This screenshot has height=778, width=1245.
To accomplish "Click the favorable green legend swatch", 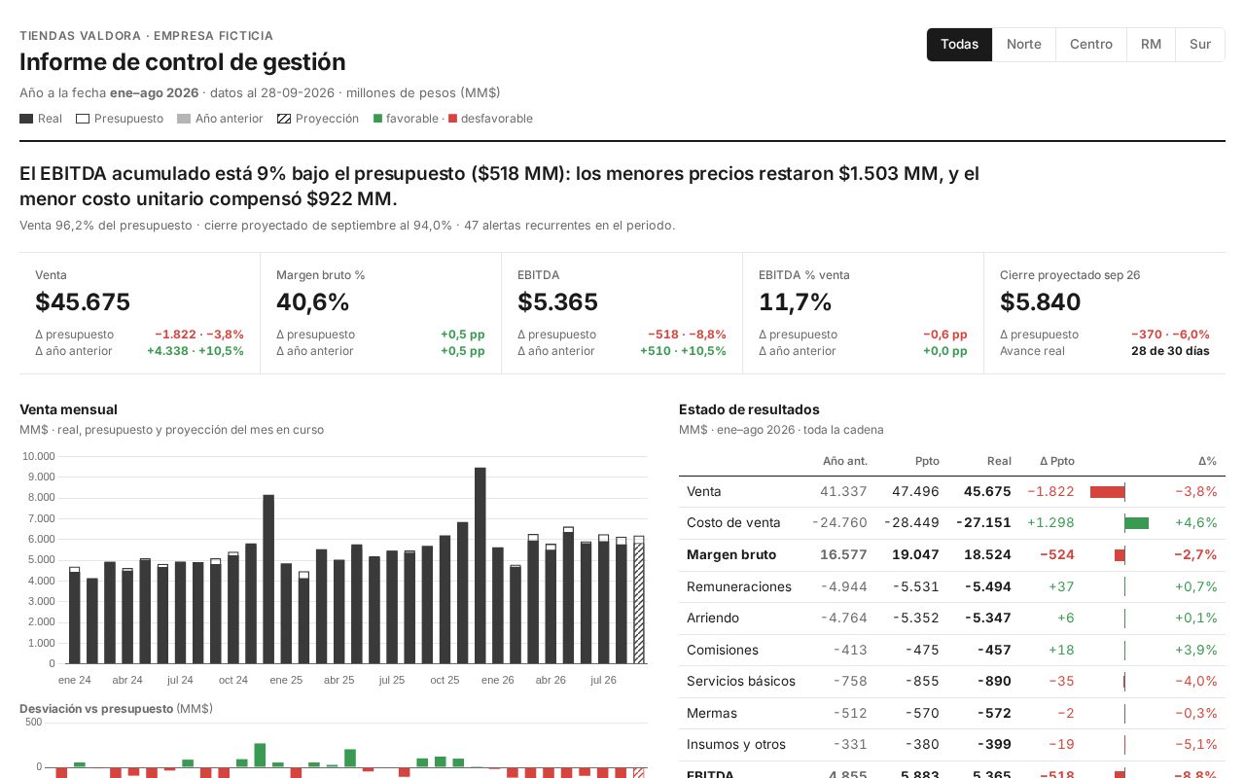I will (377, 119).
